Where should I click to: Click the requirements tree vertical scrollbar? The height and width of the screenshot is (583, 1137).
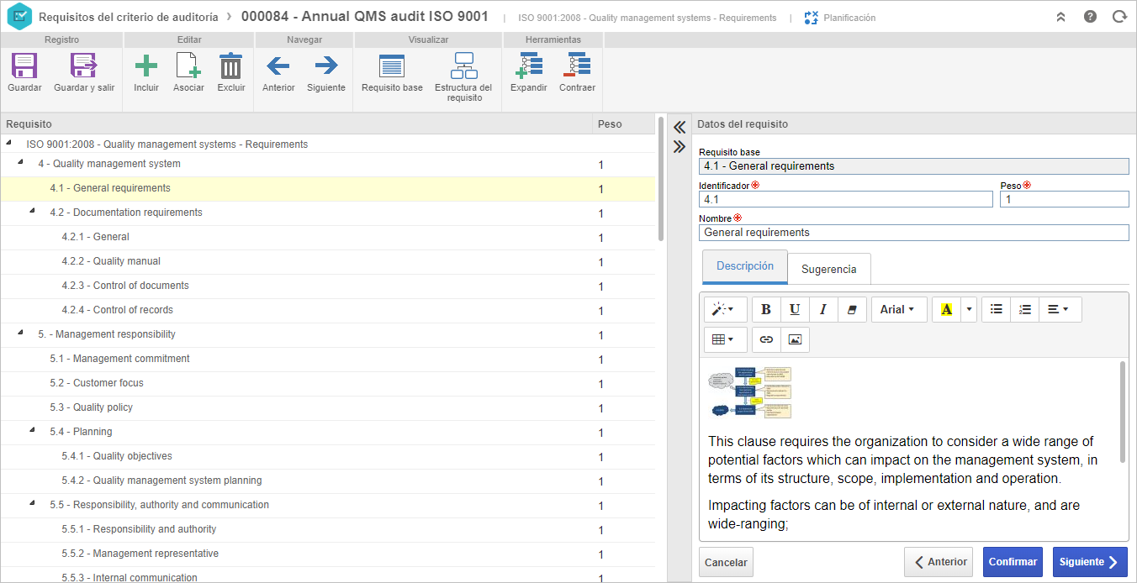coord(661,181)
